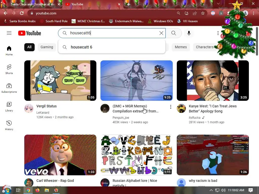The height and width of the screenshot is (194, 259).
Task: Open Library in the sidebar
Action: (x=9, y=107)
